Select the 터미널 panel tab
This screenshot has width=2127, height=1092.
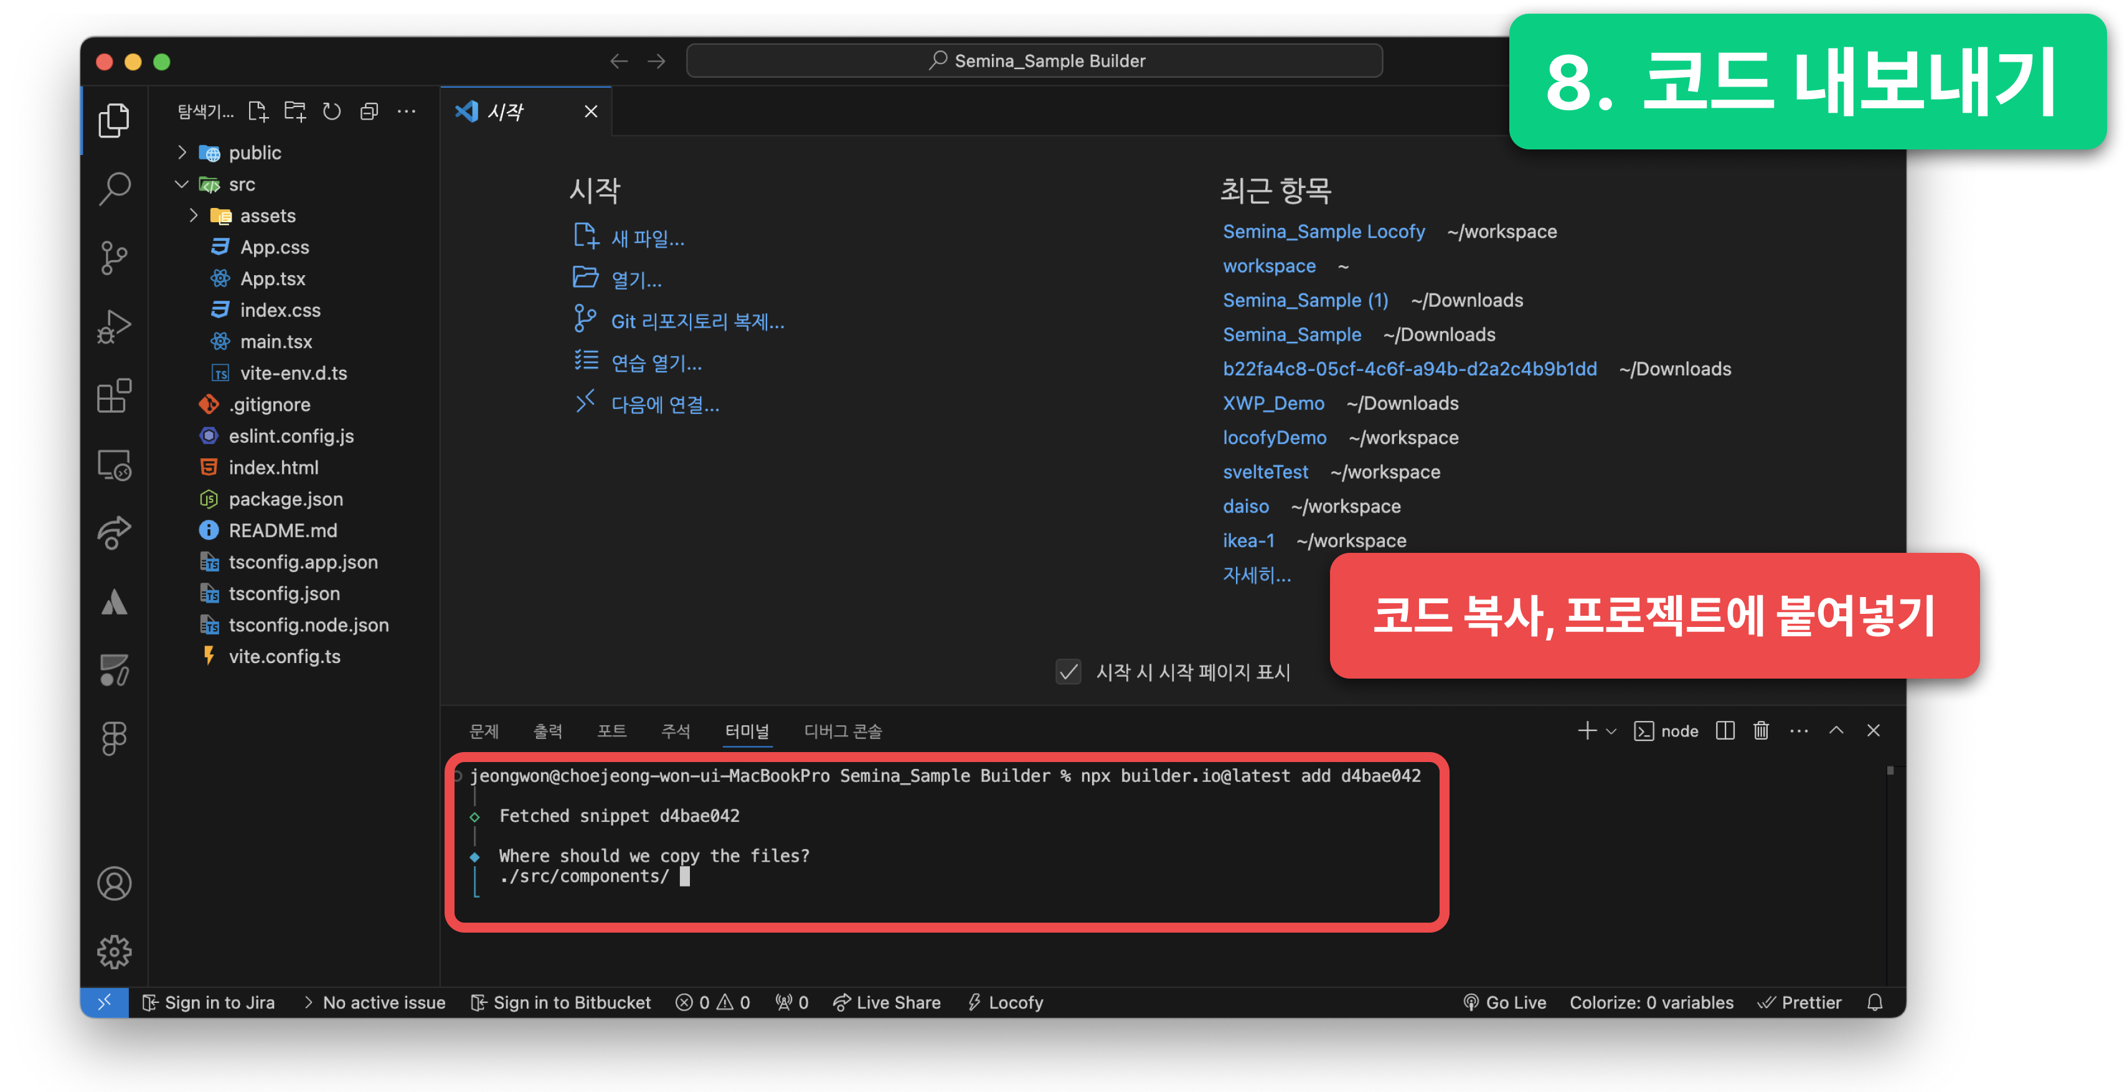pyautogui.click(x=747, y=730)
